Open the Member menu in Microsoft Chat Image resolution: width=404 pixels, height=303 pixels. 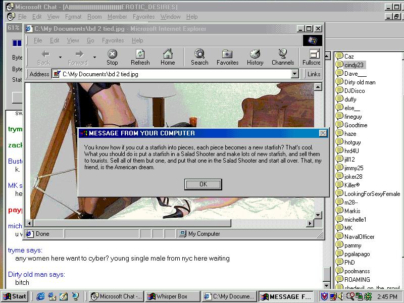pos(117,17)
